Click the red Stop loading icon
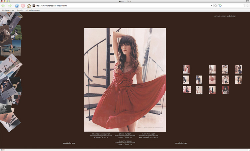The width and height of the screenshot is (250, 151). pos(23,6)
